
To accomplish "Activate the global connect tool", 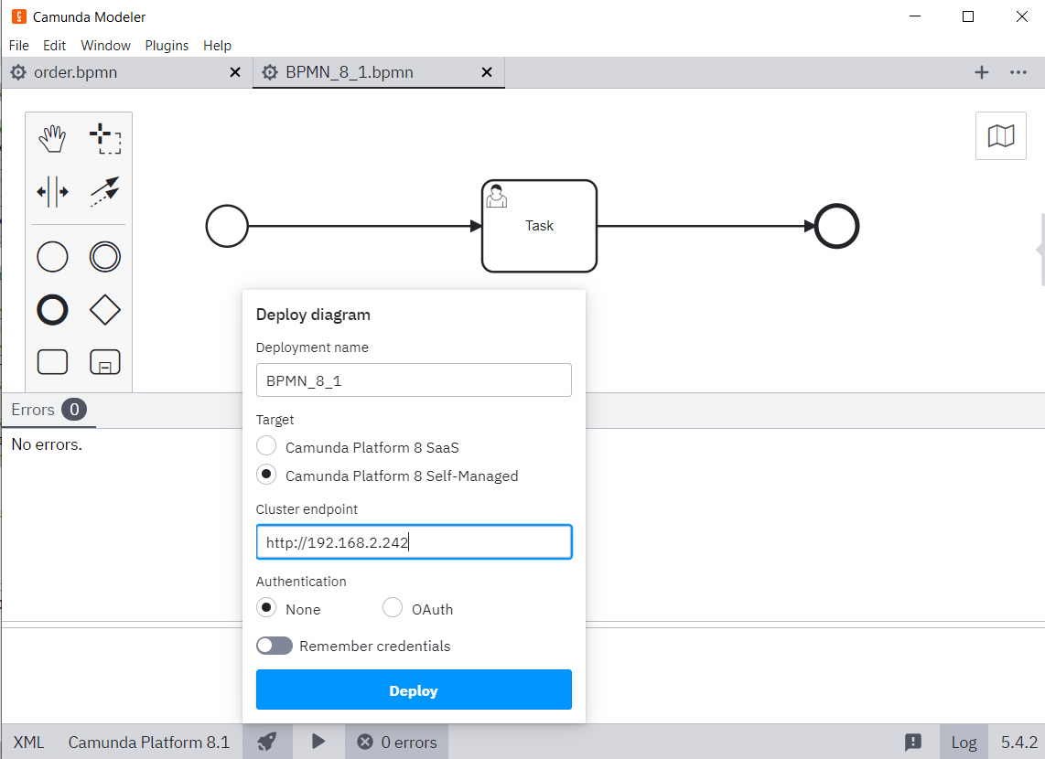I will 105,192.
